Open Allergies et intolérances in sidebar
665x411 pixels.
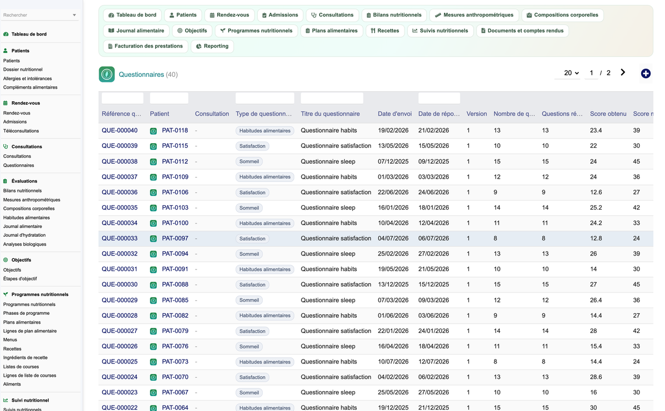click(x=28, y=79)
